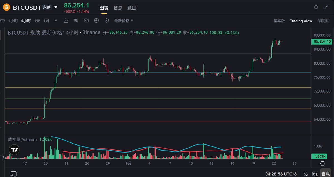This screenshot has width=334, height=177.
Task: Open the 最新价格 price type dropdown
Action: (x=124, y=21)
